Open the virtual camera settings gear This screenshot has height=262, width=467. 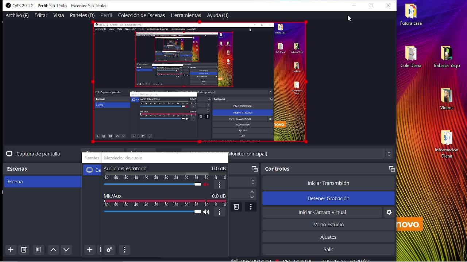(389, 212)
